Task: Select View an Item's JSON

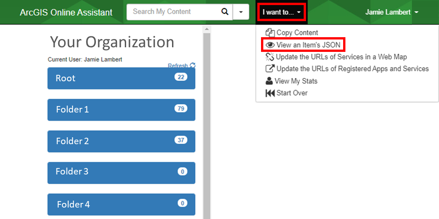Action: (x=308, y=45)
